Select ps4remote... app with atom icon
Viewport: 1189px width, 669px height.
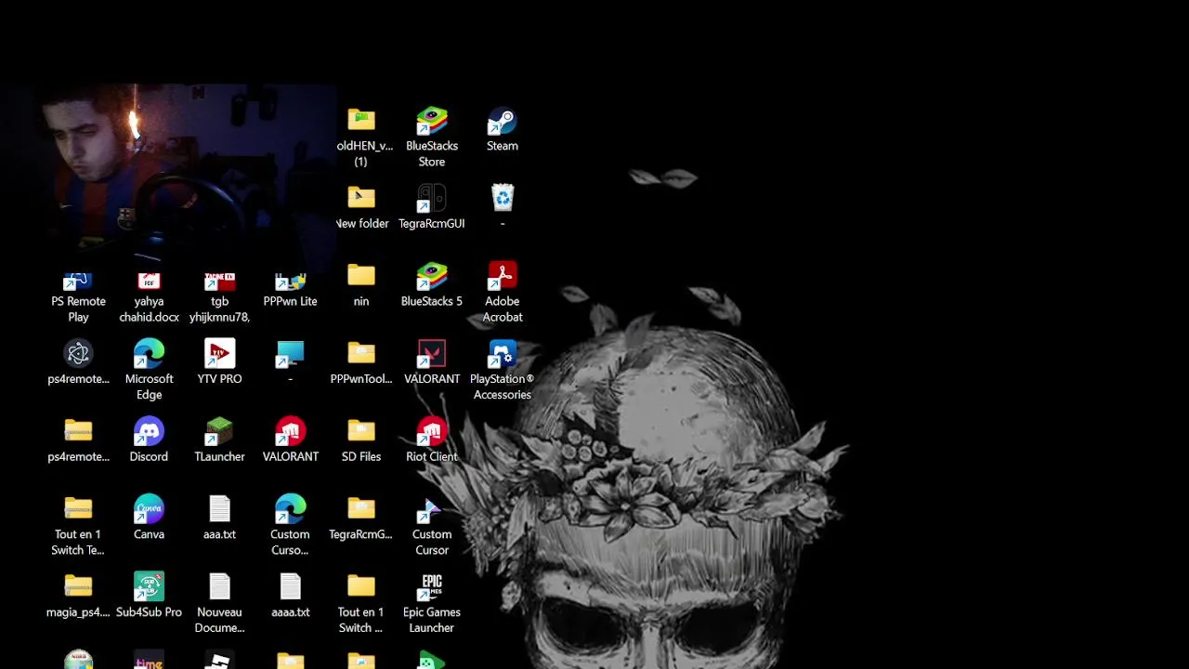(x=78, y=362)
